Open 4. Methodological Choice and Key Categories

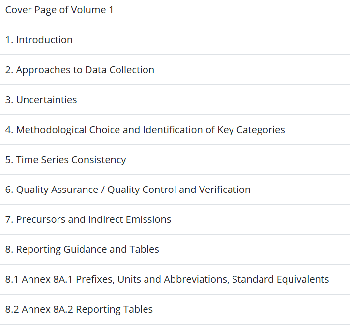click(175, 130)
